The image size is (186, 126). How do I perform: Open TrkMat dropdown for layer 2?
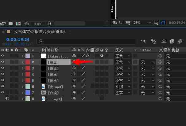click(x=147, y=62)
